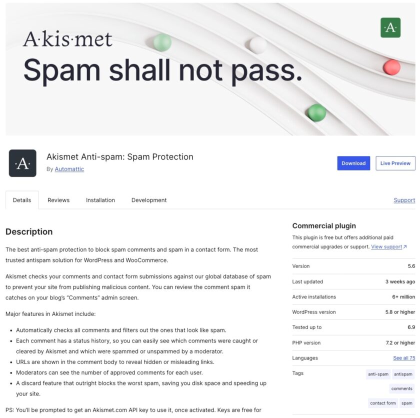Open the contact form tag
Viewport: 420px width, 418px height.
[383, 403]
